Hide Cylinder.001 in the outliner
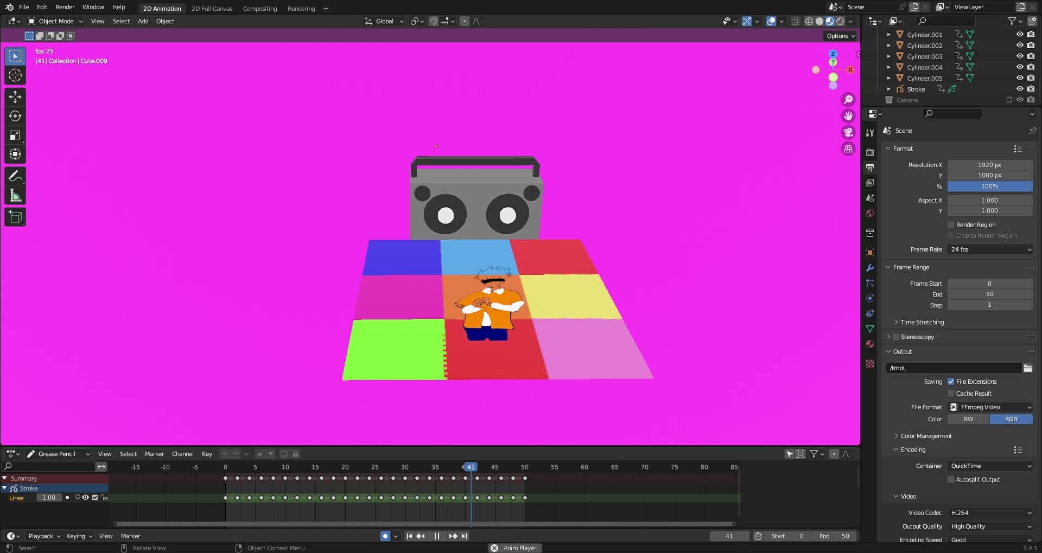Screen dimensions: 1042x553 point(1020,34)
